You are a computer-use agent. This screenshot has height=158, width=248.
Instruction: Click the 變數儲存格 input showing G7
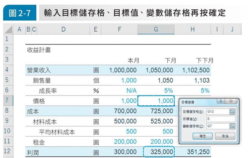[218, 126]
